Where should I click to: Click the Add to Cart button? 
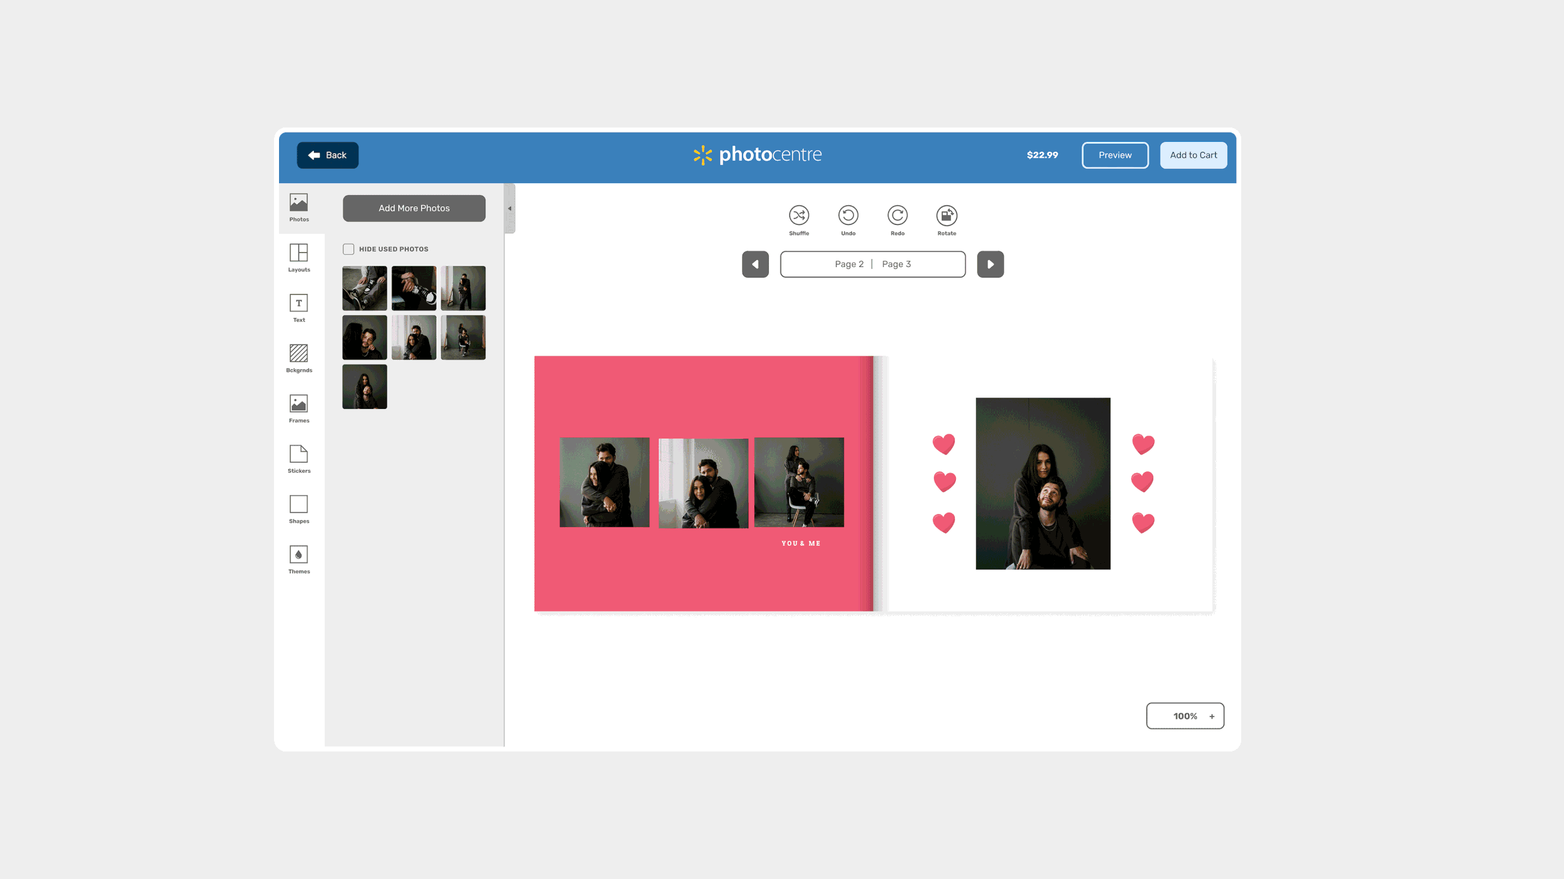(1193, 155)
